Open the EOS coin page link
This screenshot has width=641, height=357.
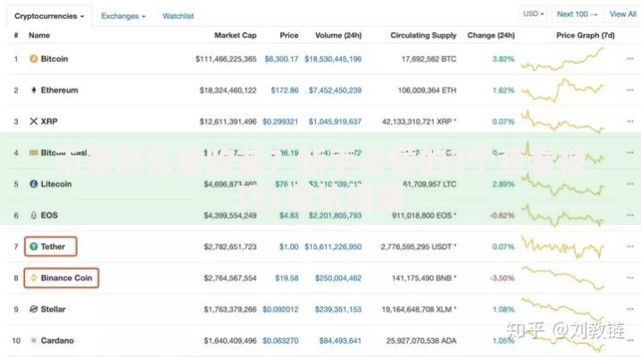49,215
